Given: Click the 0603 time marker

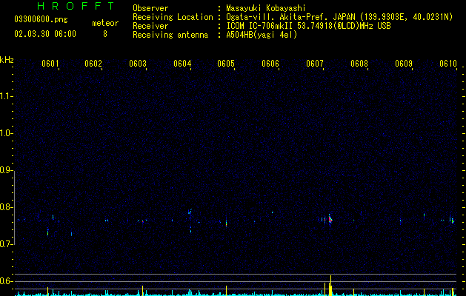Looking at the screenshot, I should (138, 64).
